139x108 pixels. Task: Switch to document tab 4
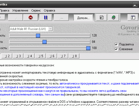(29, 56)
